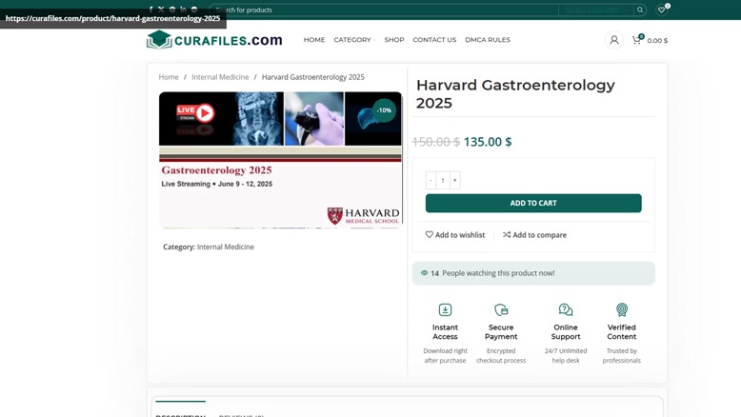Go to the Home menu item

point(314,40)
